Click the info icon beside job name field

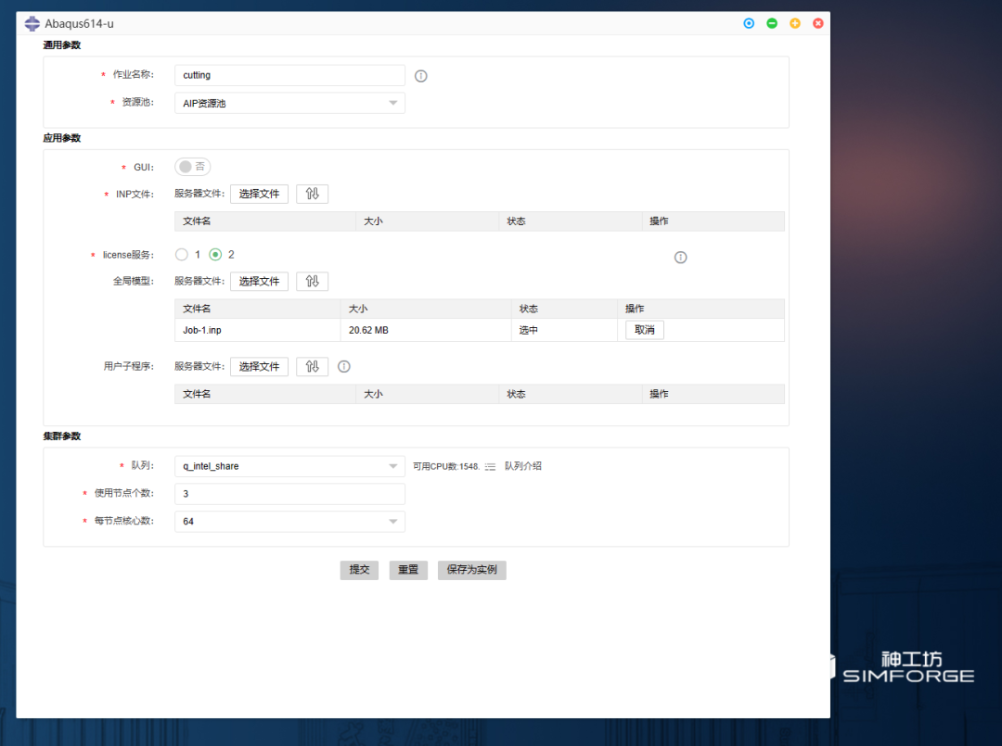[420, 76]
